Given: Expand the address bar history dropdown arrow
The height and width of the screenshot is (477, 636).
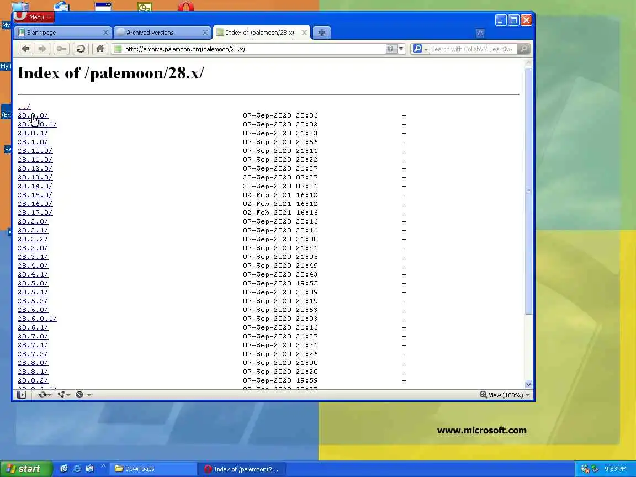Looking at the screenshot, I should pos(401,49).
